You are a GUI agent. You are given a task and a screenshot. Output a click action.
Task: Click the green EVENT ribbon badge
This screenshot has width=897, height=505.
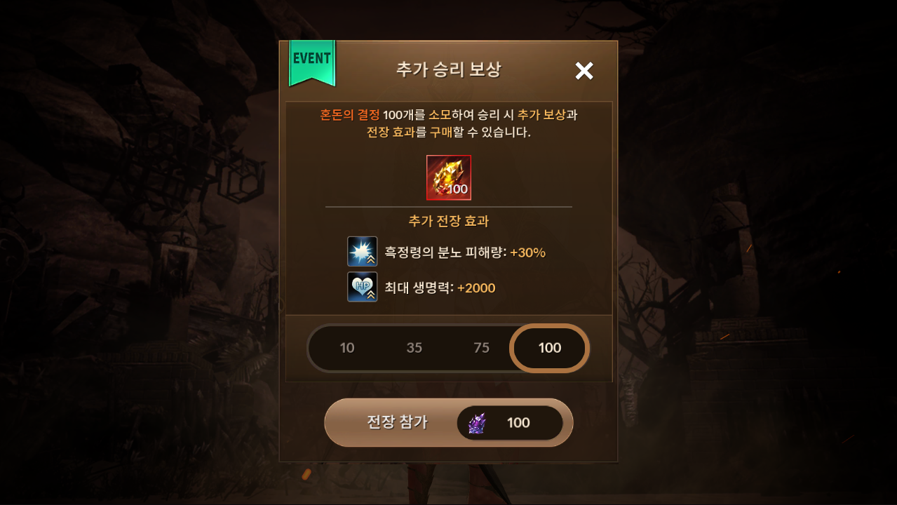pyautogui.click(x=312, y=63)
